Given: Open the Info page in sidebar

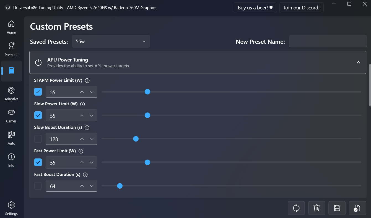Looking at the screenshot, I should pos(11,160).
